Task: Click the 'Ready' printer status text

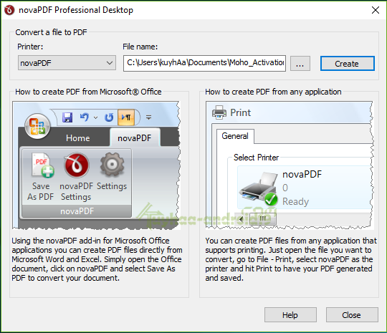Action: 295,201
